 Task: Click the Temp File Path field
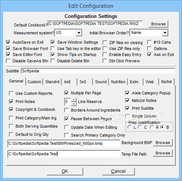click(64, 154)
